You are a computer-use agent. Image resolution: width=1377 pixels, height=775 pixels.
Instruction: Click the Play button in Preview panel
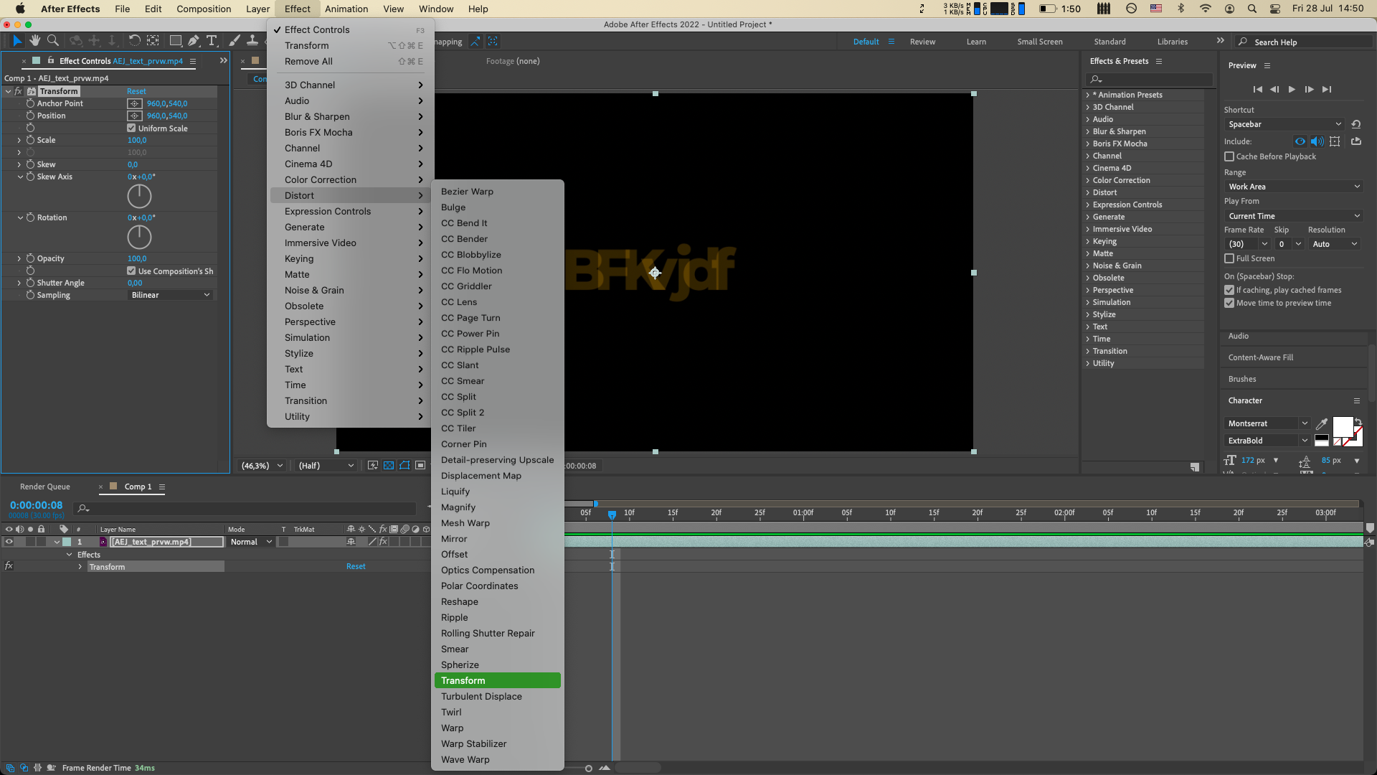point(1292,90)
